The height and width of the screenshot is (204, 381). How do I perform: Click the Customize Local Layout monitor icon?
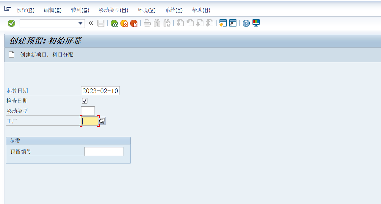256,23
